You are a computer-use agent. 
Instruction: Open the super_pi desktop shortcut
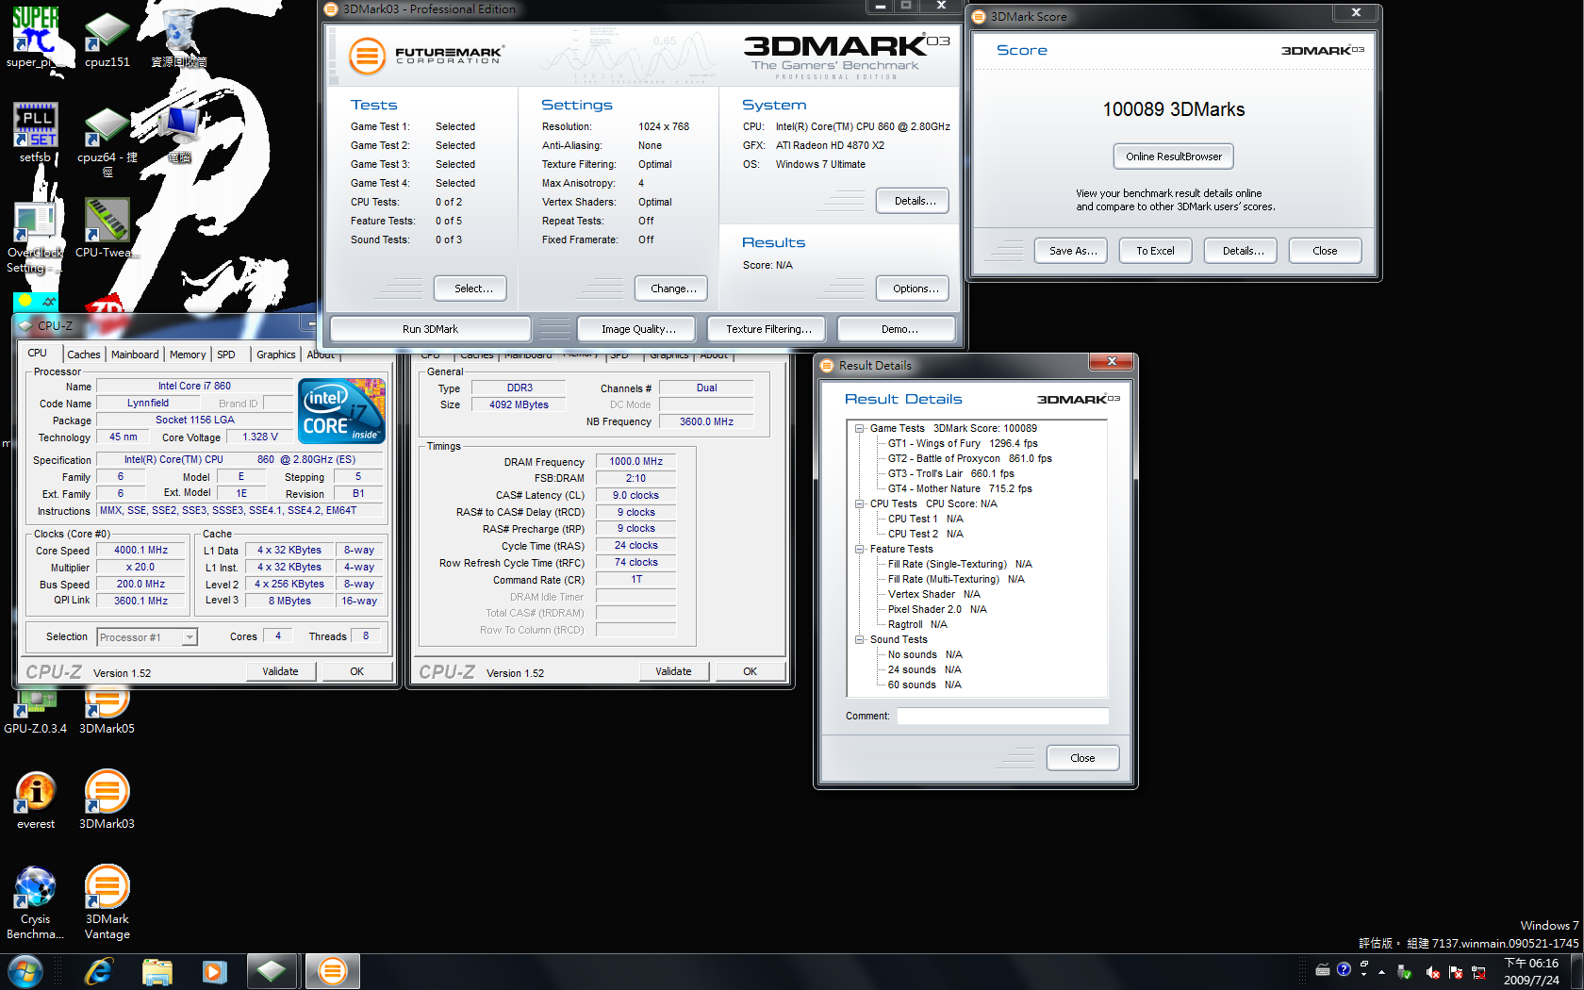point(35,36)
